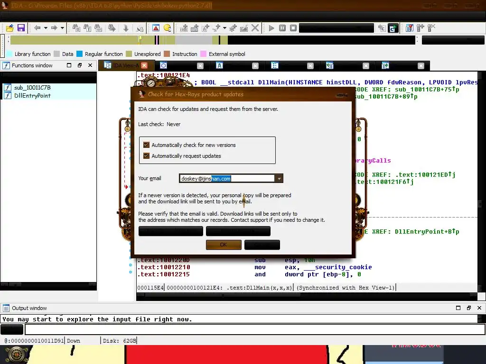
Task: Click the command input line below output
Action: coord(255,329)
